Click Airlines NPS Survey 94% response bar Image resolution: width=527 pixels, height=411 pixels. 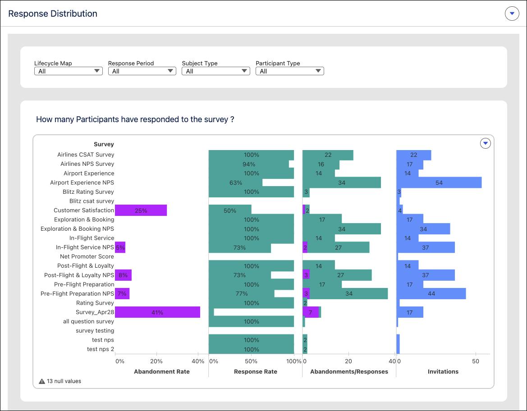[x=249, y=164]
